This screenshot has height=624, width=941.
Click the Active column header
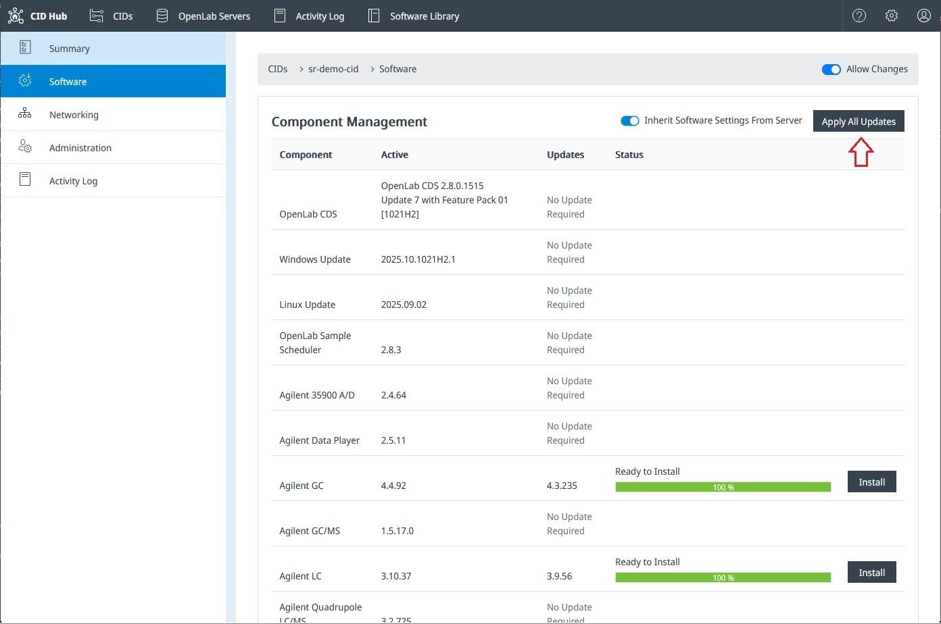coord(395,155)
